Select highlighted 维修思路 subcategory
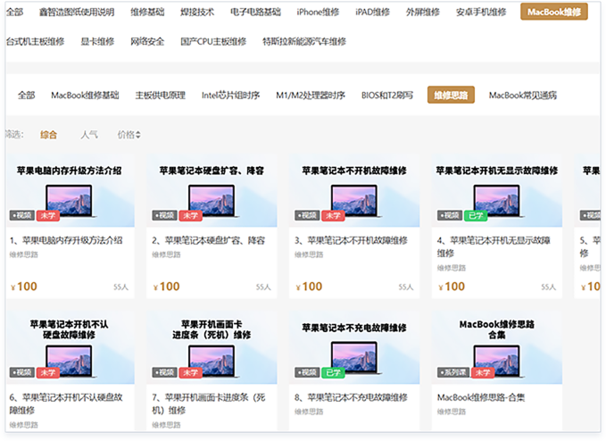This screenshot has width=606, height=441. 451,96
